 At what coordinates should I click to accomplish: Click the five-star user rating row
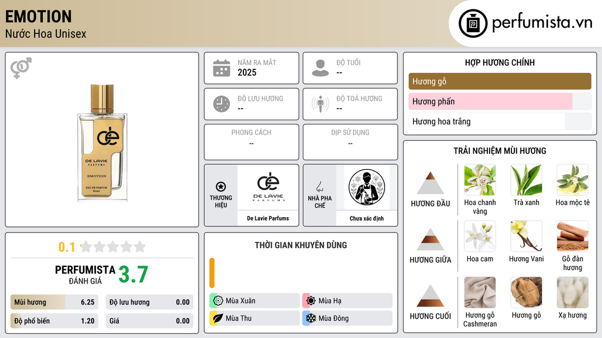113,246
